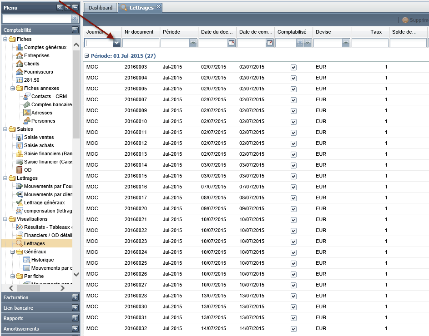The width and height of the screenshot is (429, 336).
Task: Click the Supprimer button
Action: (x=415, y=20)
